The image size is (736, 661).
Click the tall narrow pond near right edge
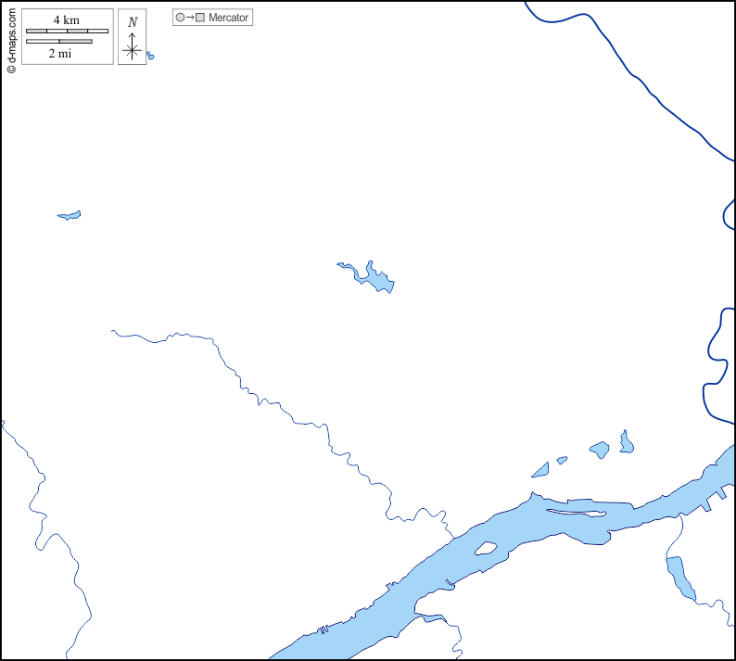coord(627,442)
